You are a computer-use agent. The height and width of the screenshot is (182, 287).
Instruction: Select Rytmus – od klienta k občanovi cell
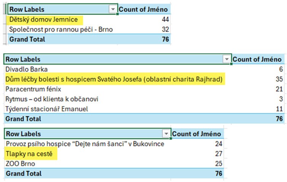(53, 99)
